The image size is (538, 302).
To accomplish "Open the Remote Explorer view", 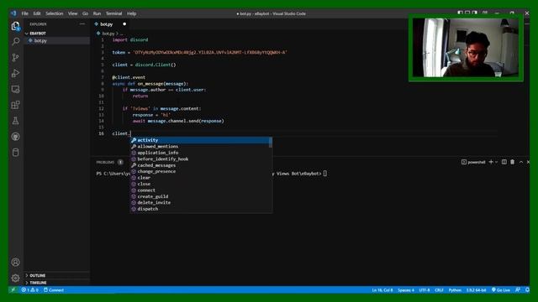I will coord(15,89).
